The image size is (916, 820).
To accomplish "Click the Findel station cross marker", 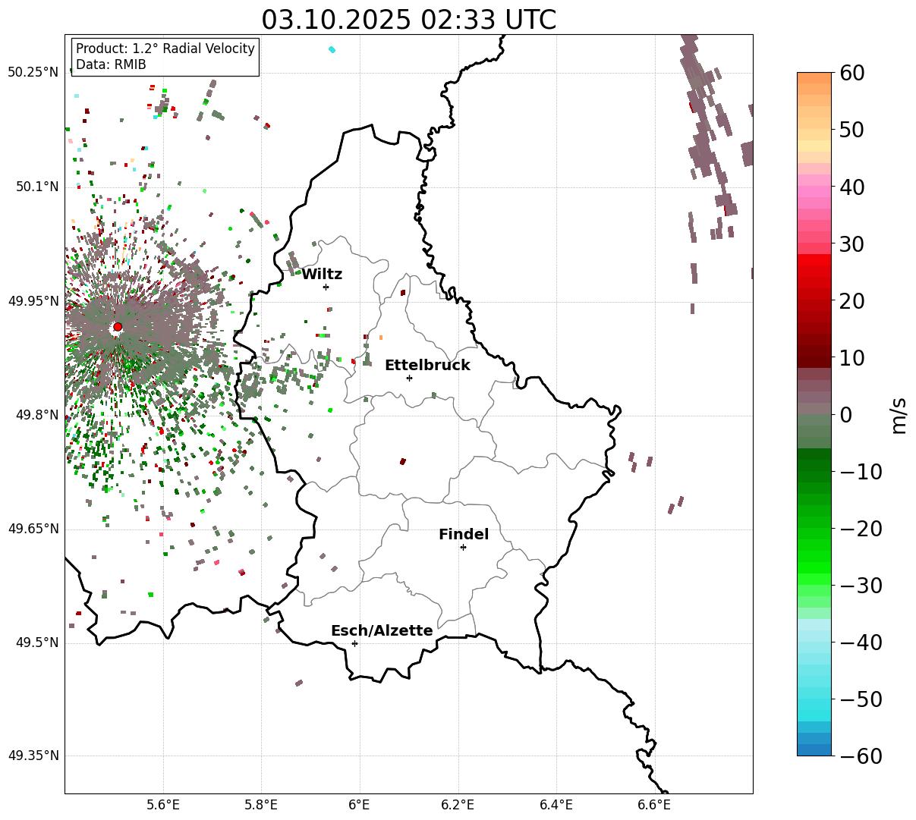I will coord(463,547).
